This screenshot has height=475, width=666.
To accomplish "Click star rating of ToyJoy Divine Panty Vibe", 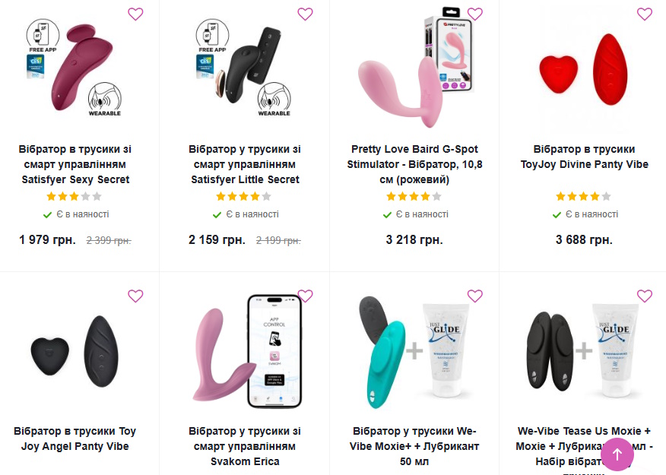I will point(584,196).
